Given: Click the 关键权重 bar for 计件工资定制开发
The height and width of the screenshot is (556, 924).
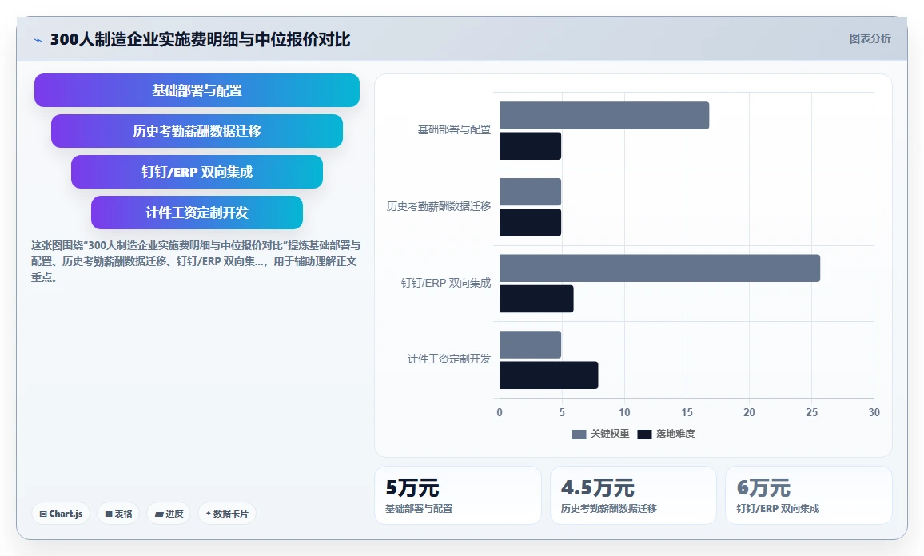Looking at the screenshot, I should click(531, 344).
